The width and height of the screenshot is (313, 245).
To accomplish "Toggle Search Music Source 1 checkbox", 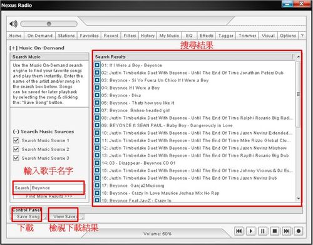I will click(x=16, y=140).
